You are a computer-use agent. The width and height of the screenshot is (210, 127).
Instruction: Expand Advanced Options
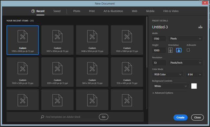(163, 93)
